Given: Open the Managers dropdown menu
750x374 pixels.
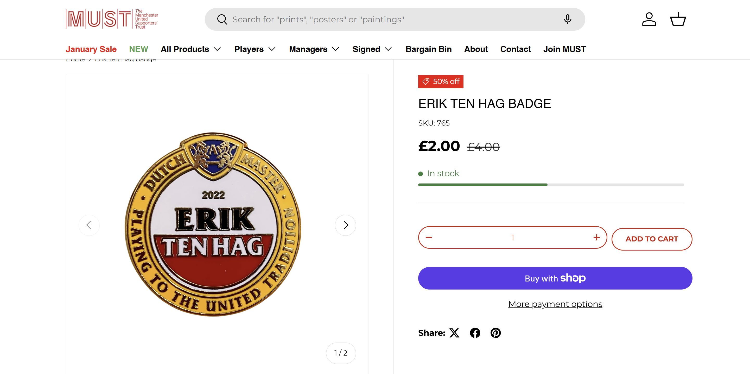Looking at the screenshot, I should click(314, 49).
